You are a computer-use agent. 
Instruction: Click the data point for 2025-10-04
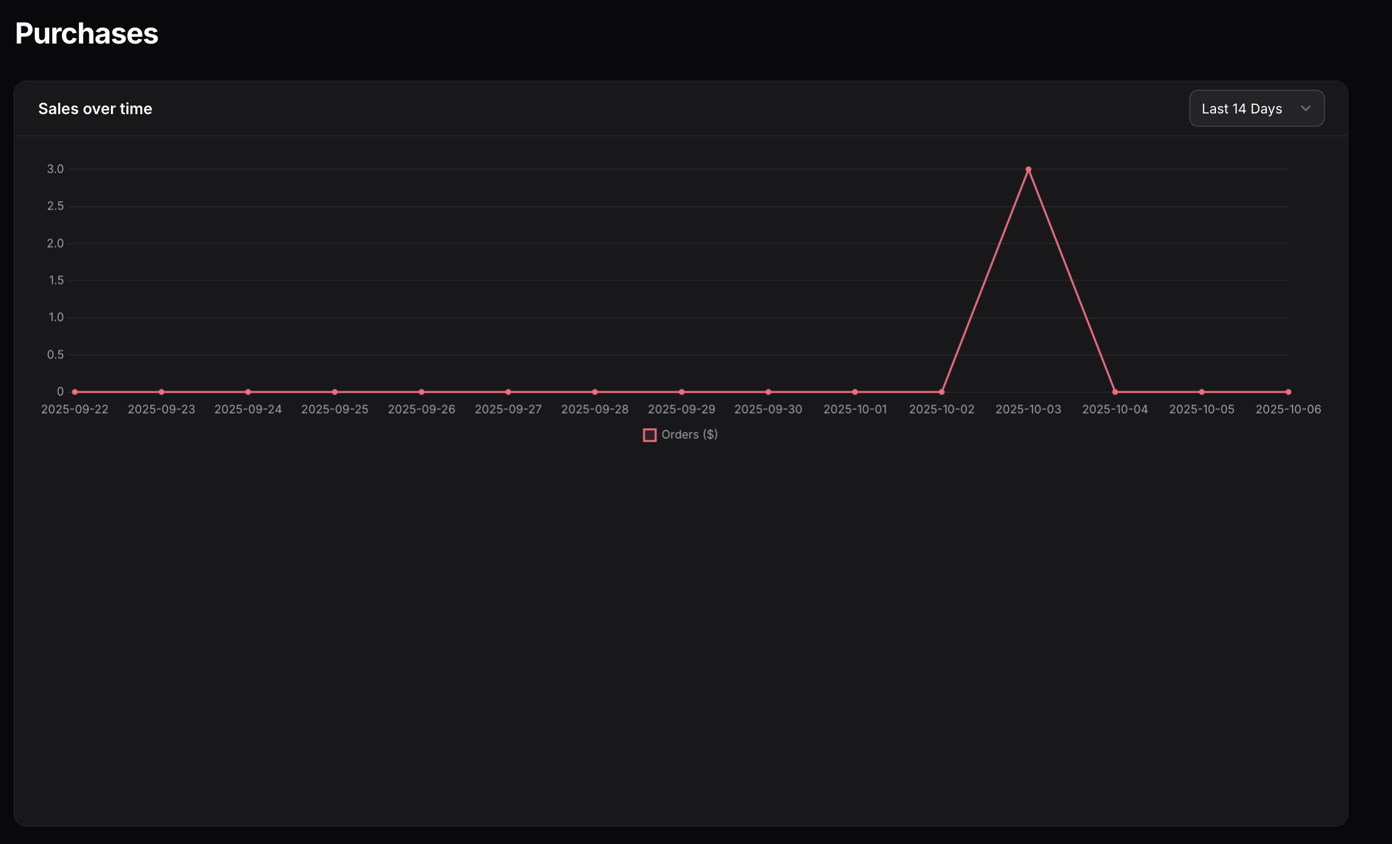[1115, 391]
